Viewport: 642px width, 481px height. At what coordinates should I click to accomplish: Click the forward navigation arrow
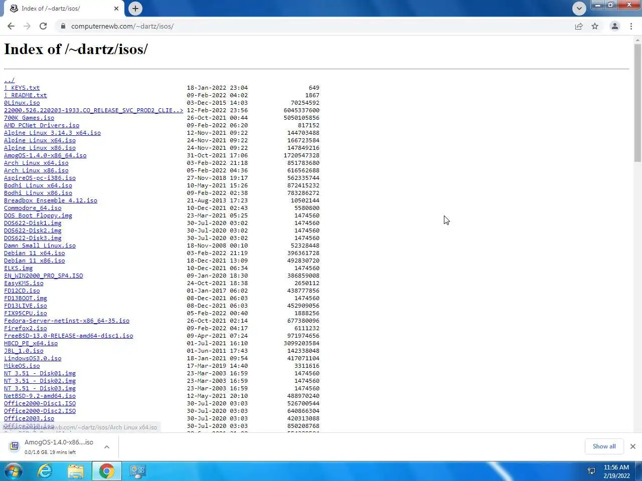[27, 26]
